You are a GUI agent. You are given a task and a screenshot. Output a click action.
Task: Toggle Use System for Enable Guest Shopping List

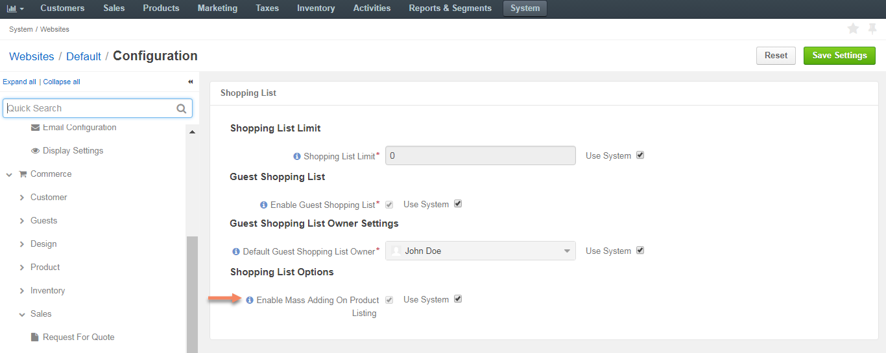[x=458, y=204]
